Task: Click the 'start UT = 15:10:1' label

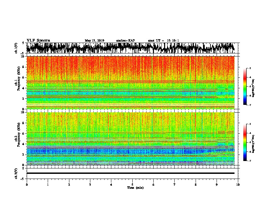Action: [x=163, y=41]
